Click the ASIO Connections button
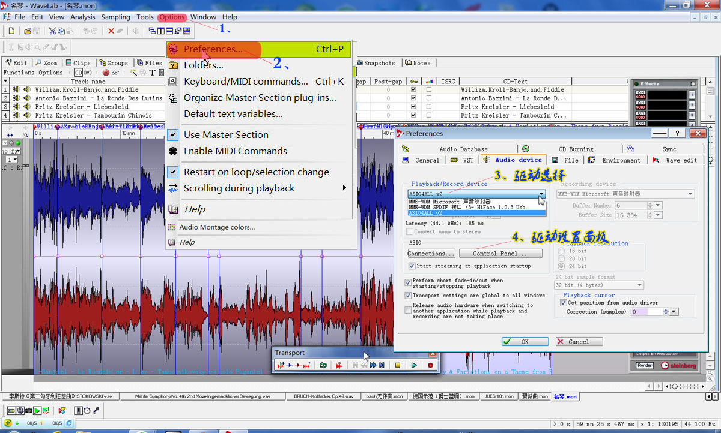 pyautogui.click(x=431, y=254)
